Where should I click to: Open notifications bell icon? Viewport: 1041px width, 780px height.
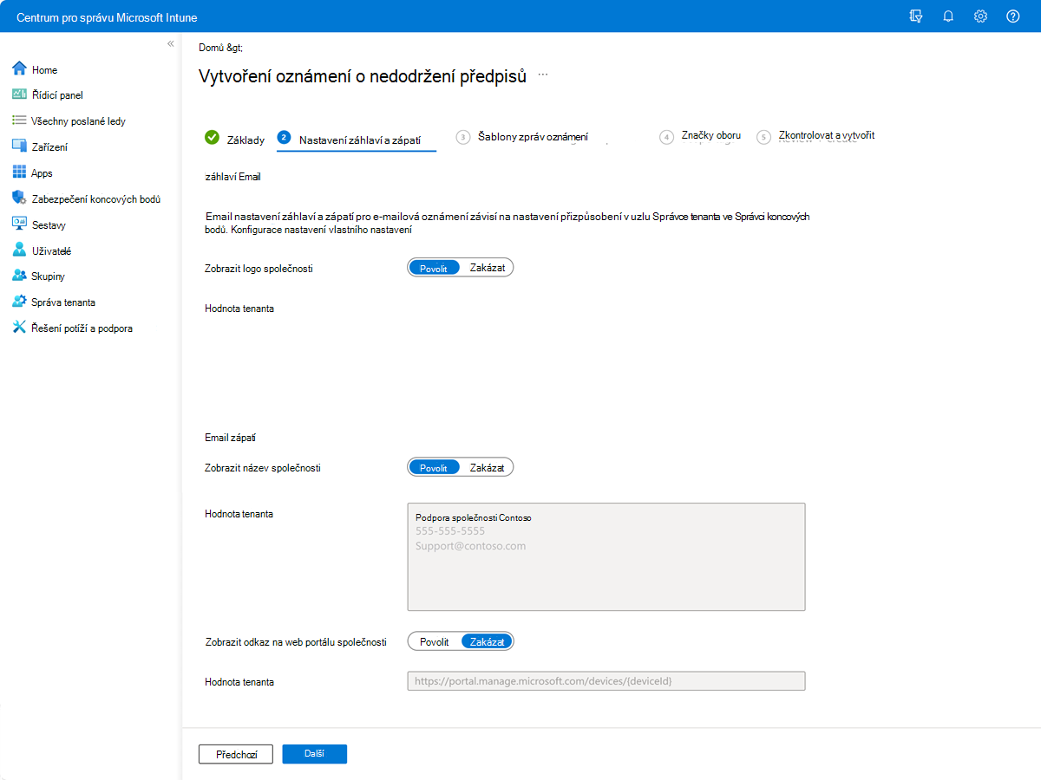coord(948,16)
